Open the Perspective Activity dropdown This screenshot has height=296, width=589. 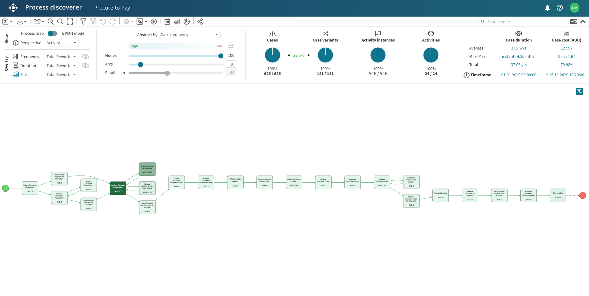(61, 43)
